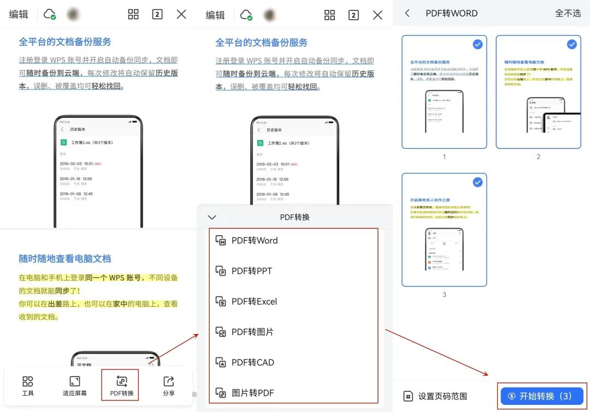
Task: Select the page 3 thumbnail
Action: point(444,230)
